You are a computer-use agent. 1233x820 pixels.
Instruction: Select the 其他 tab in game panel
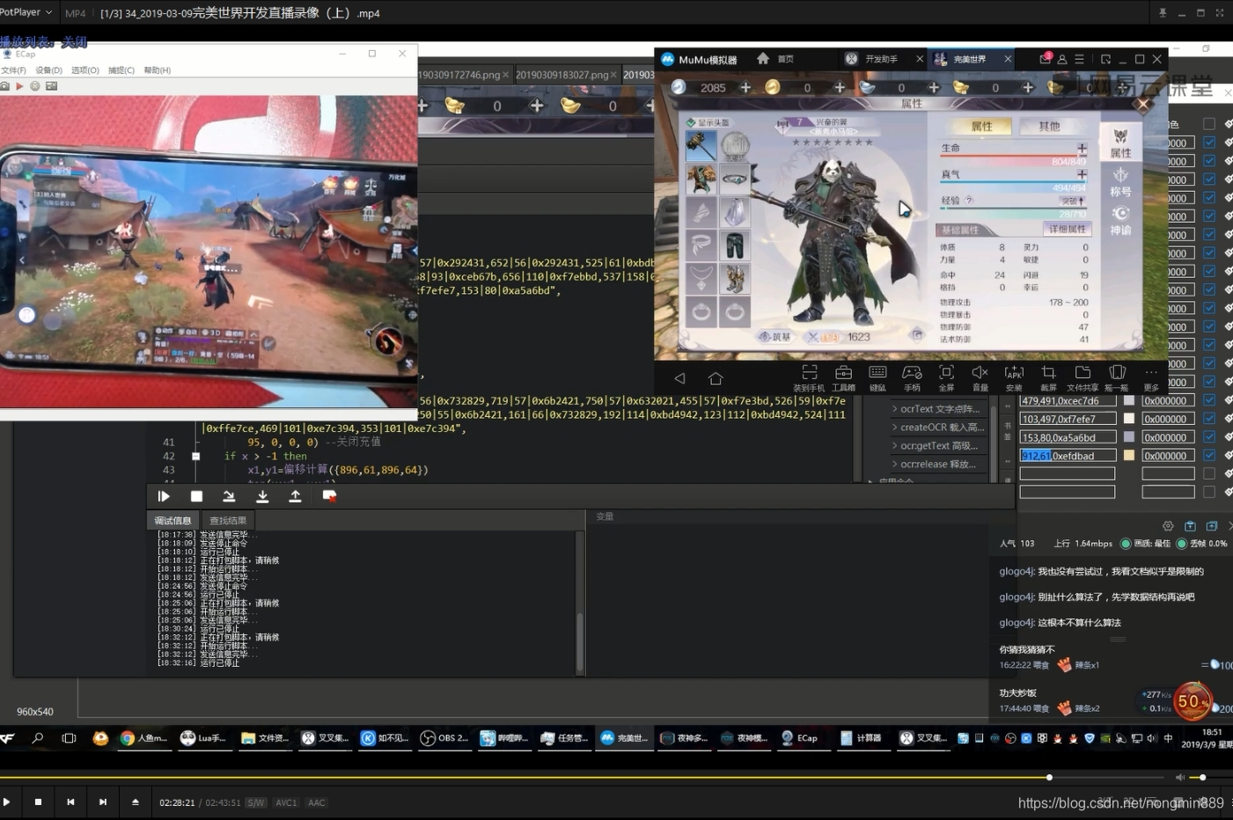click(x=1049, y=127)
